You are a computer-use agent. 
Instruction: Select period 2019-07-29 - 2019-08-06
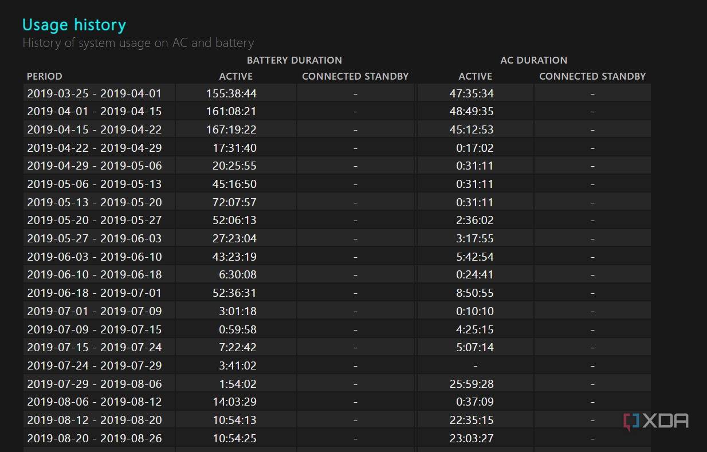pyautogui.click(x=95, y=384)
